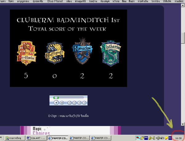Expand the taskbar quick launch chevron

click(x=1, y=138)
